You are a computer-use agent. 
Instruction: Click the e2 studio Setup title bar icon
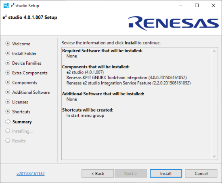coord(6,6)
